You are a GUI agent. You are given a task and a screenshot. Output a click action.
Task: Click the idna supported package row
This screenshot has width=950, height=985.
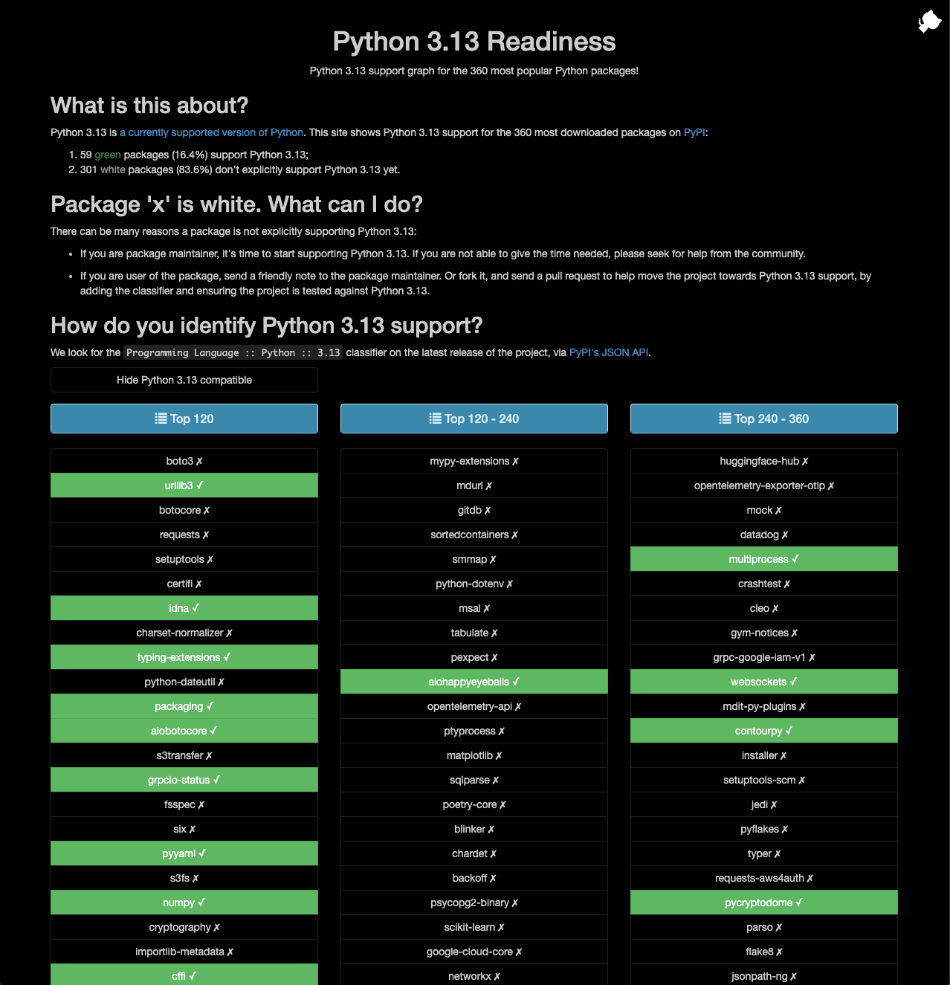point(184,608)
